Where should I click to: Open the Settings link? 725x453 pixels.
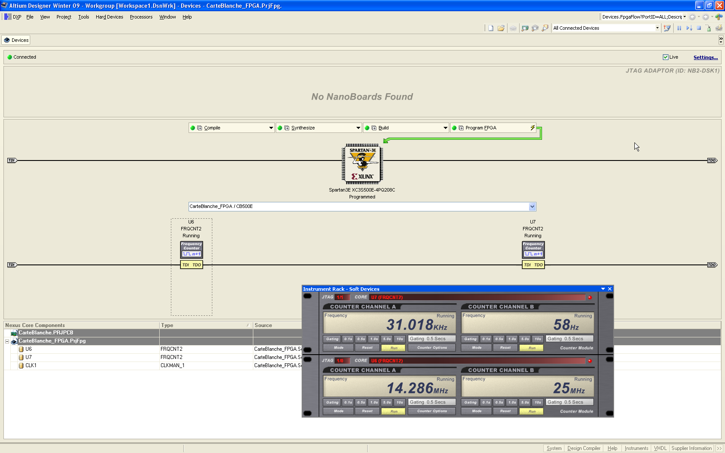pyautogui.click(x=706, y=57)
